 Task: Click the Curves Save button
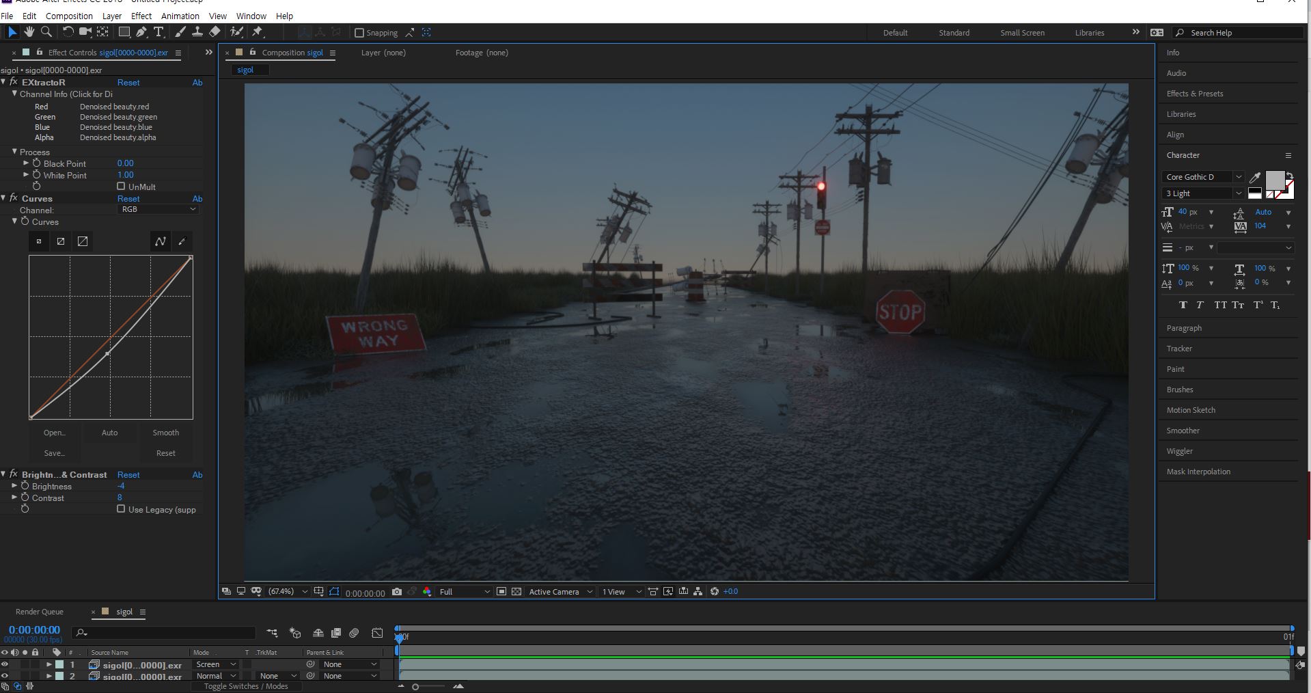[55, 453]
